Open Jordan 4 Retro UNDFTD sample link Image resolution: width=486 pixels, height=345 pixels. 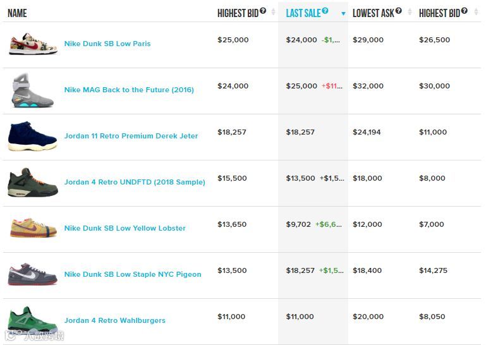point(135,182)
